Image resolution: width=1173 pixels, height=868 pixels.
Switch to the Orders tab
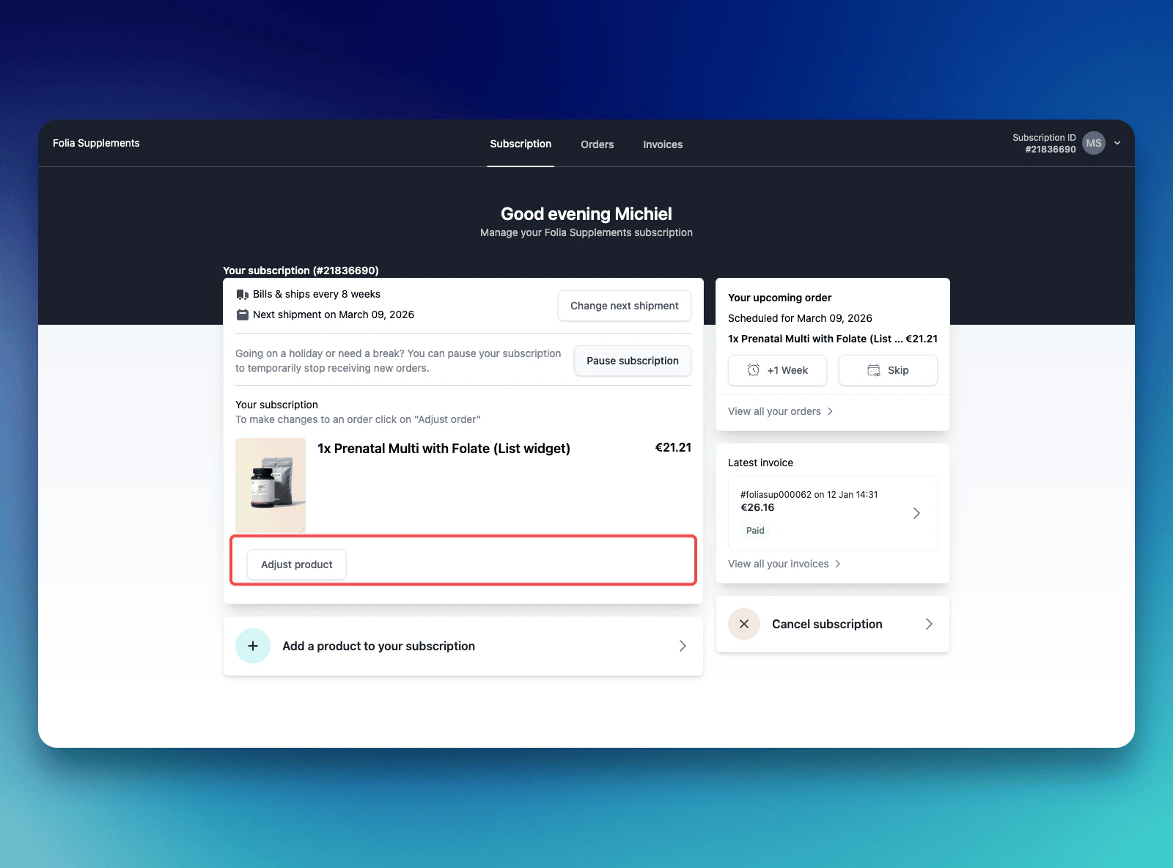[597, 144]
